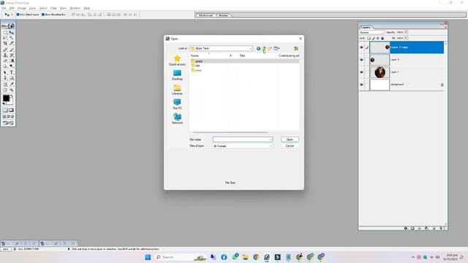The image size is (468, 263).
Task: Open the Window menu
Action: (75, 8)
